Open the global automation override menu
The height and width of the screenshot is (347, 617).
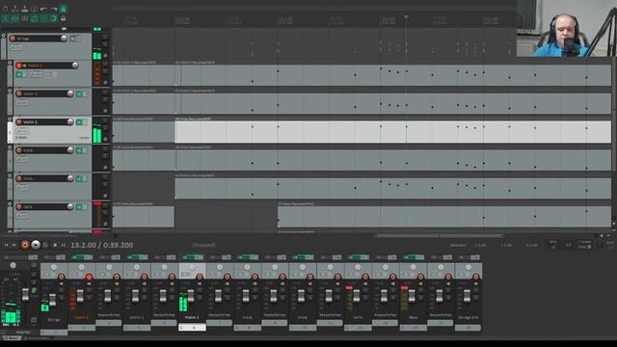[x=584, y=244]
